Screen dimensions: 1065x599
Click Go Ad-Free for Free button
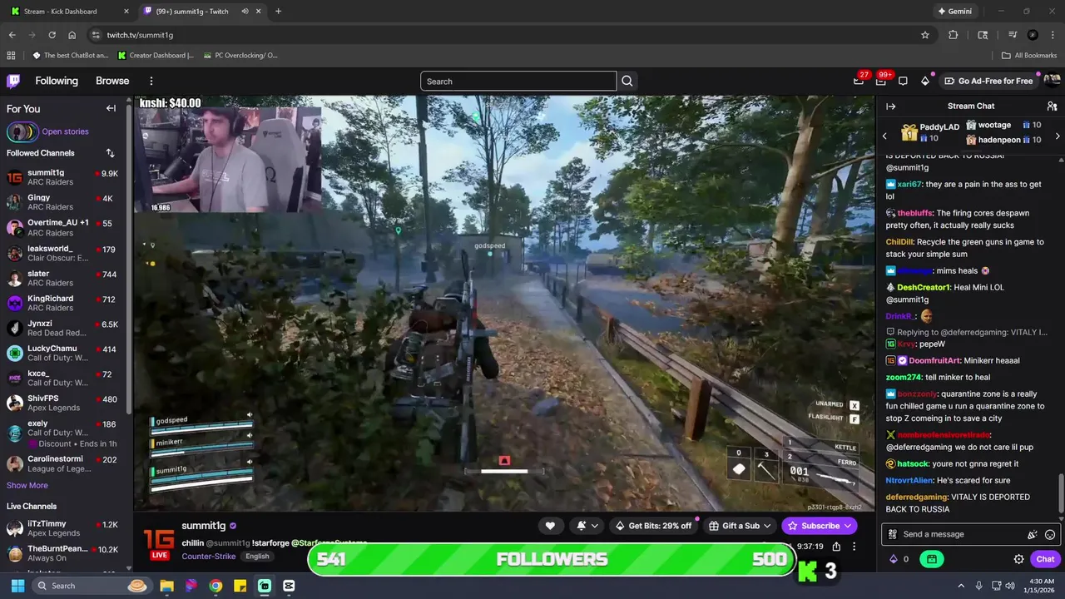(988, 81)
